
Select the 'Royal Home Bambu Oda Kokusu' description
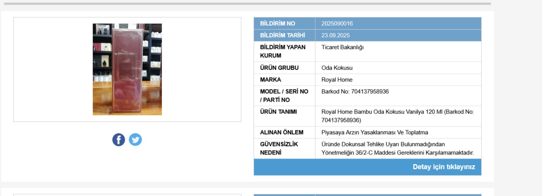398,116
